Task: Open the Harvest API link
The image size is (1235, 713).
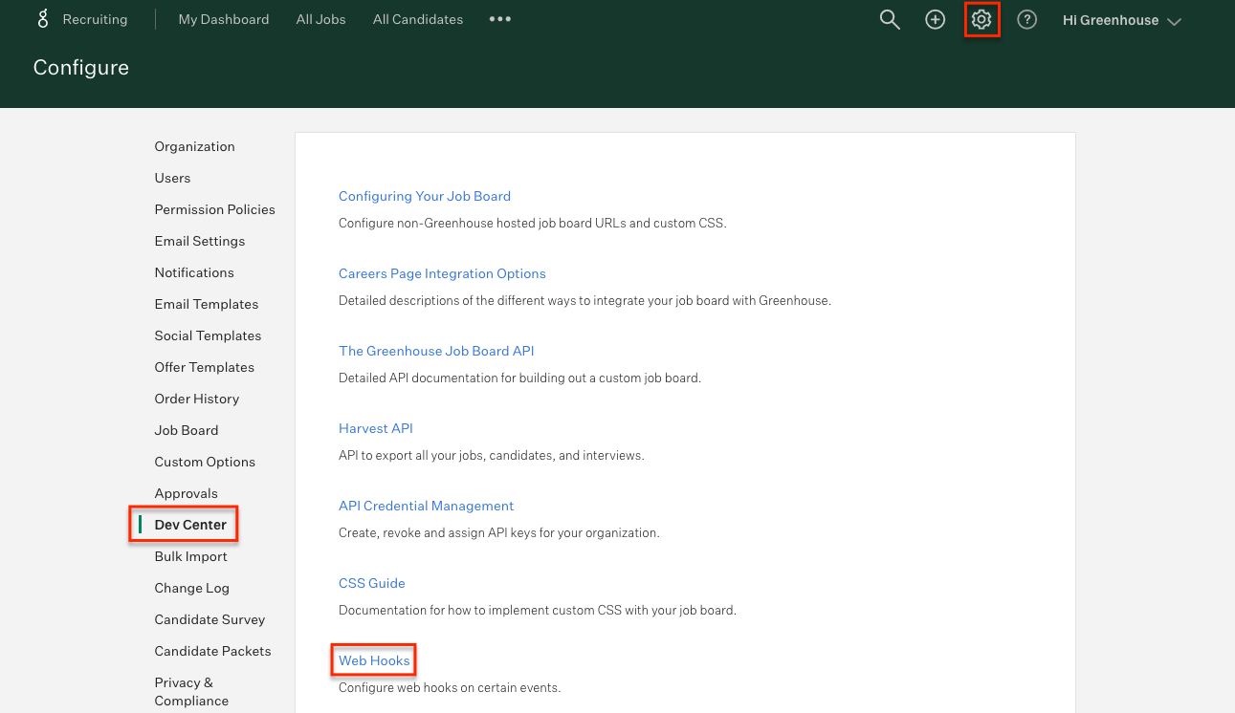Action: pos(376,428)
